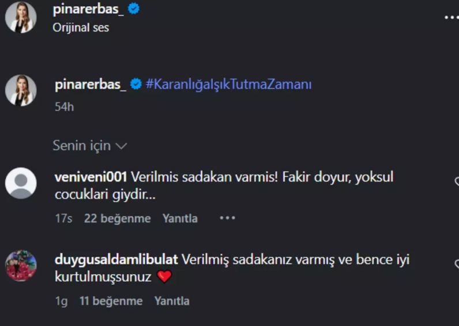This screenshot has height=326, width=459.
Task: Like veniveni001's comment with the heart icon
Action: tap(456, 182)
